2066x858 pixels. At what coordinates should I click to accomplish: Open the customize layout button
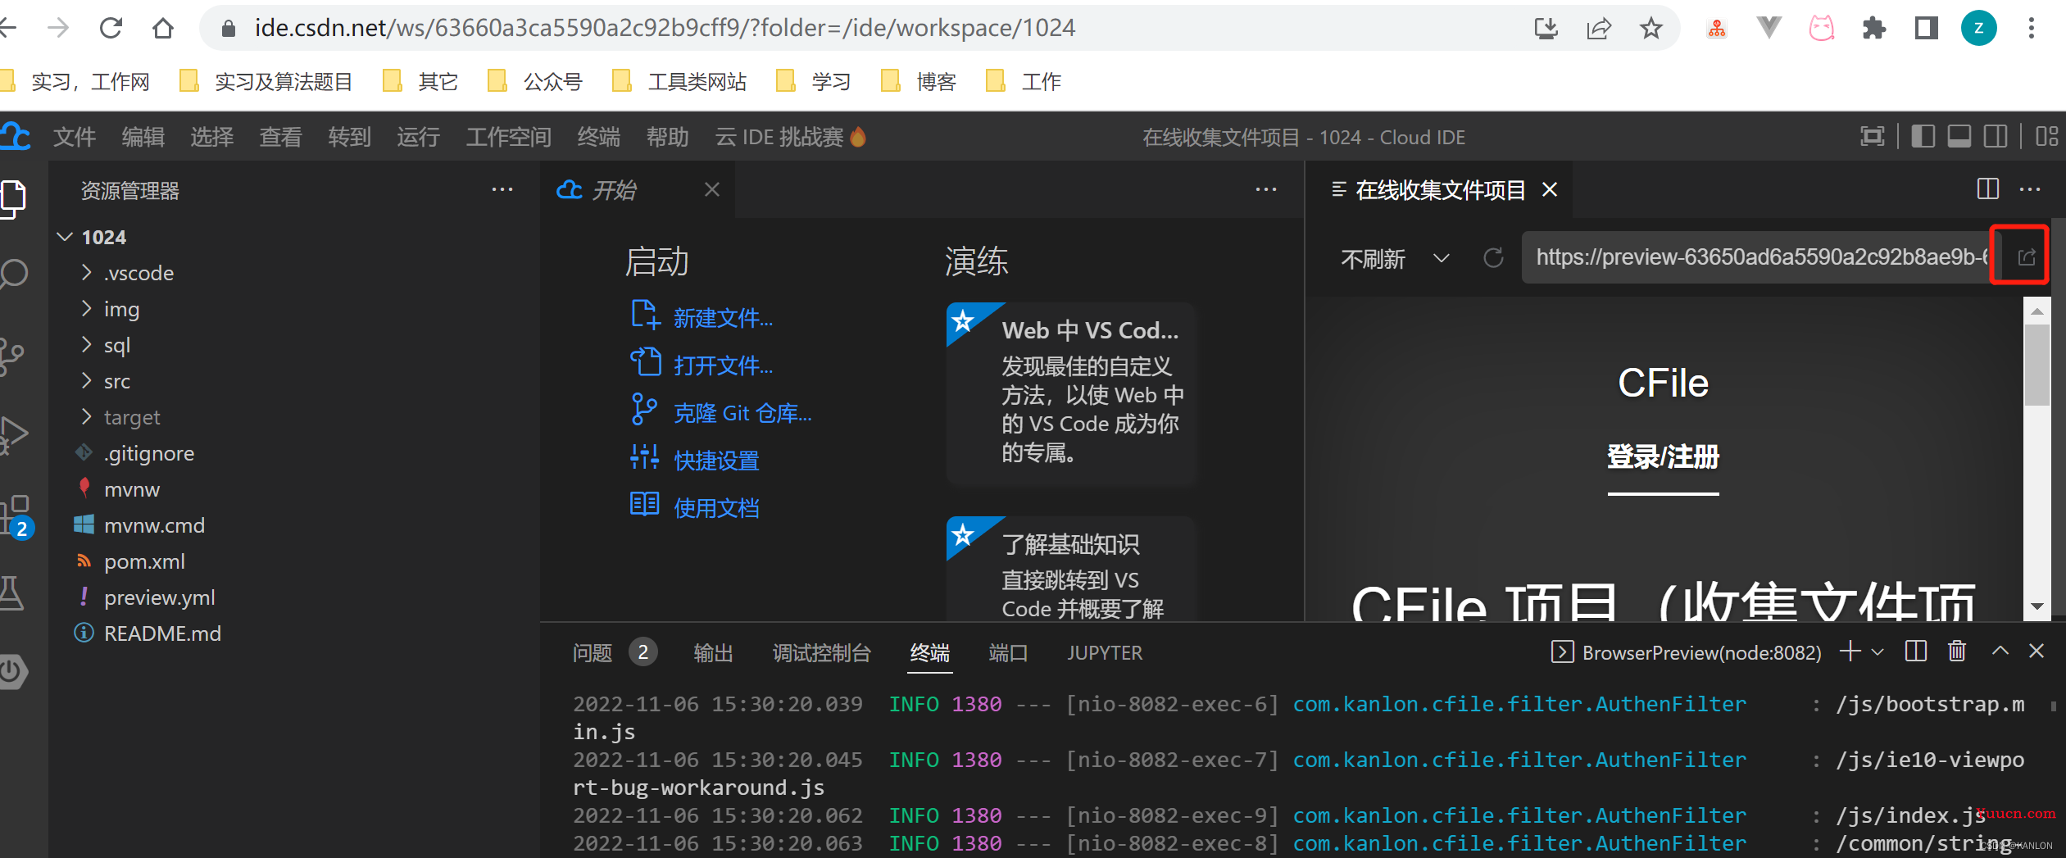pos(2046,136)
